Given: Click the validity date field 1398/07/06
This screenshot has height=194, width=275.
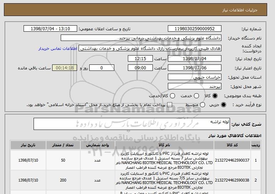Looking at the screenshot, I should tap(195, 68).
